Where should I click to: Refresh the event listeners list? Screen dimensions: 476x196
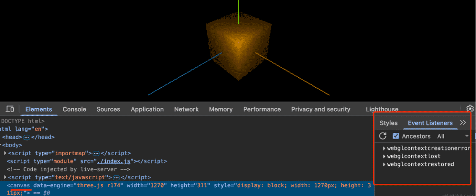(382, 136)
